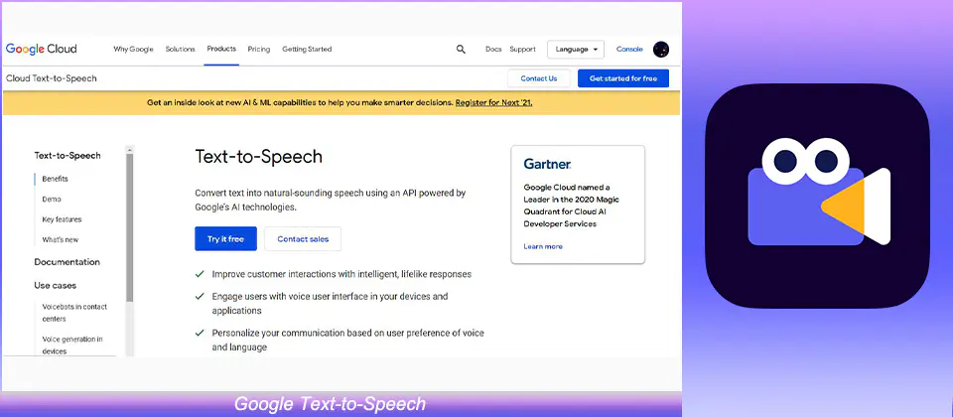
Task: Click the checkmark beside Engage users
Action: coord(200,297)
